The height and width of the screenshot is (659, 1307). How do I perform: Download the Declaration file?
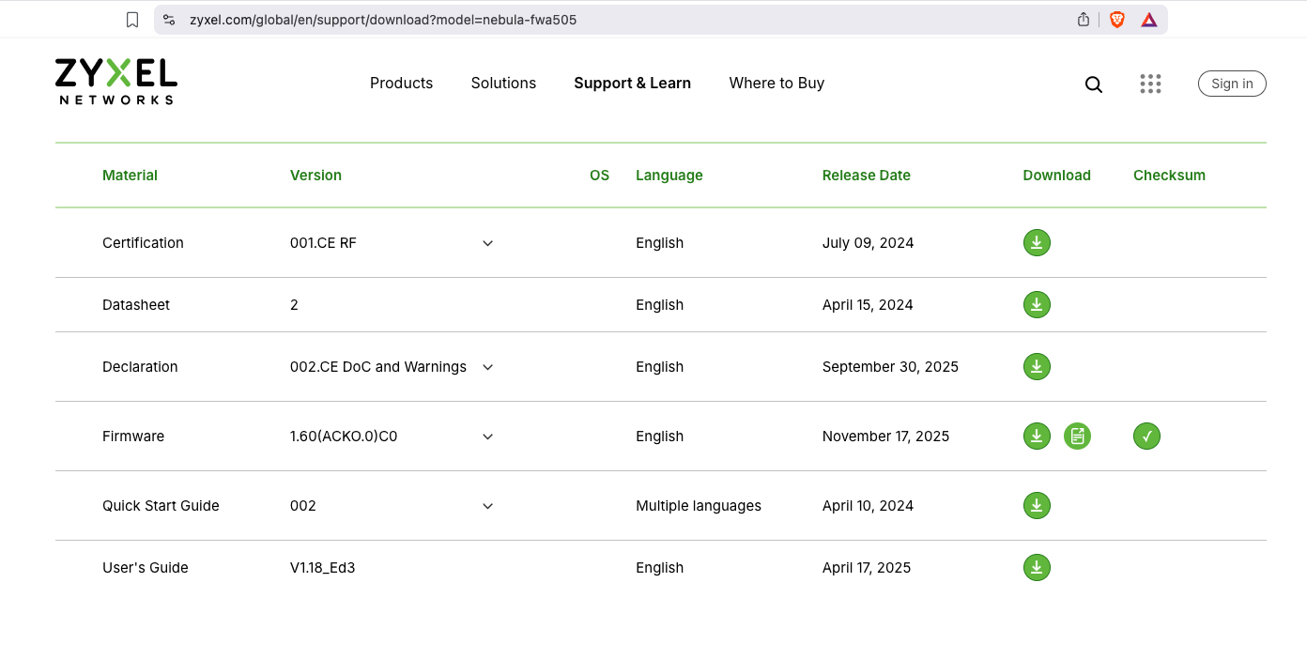[1037, 367]
